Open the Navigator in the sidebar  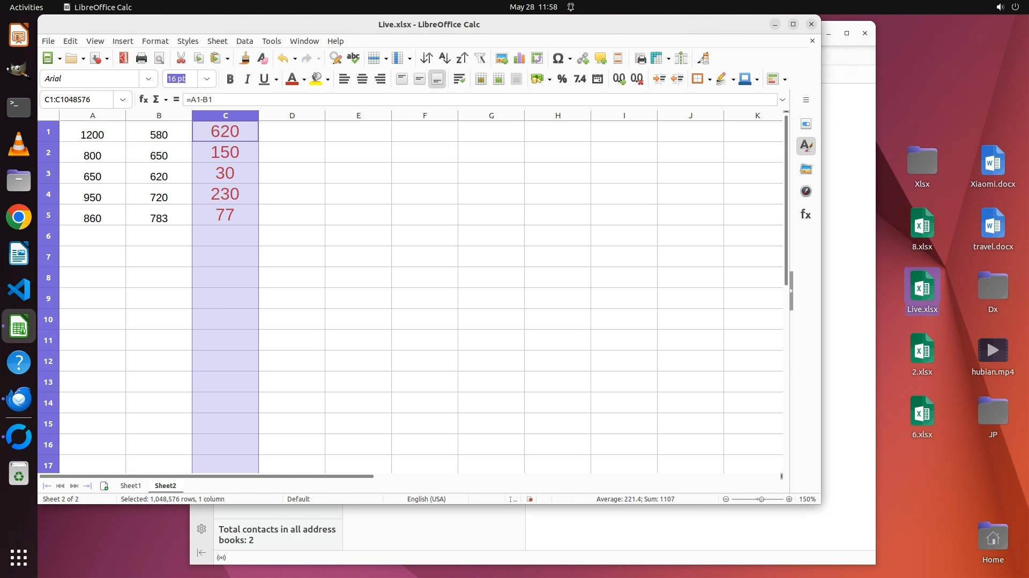click(806, 192)
